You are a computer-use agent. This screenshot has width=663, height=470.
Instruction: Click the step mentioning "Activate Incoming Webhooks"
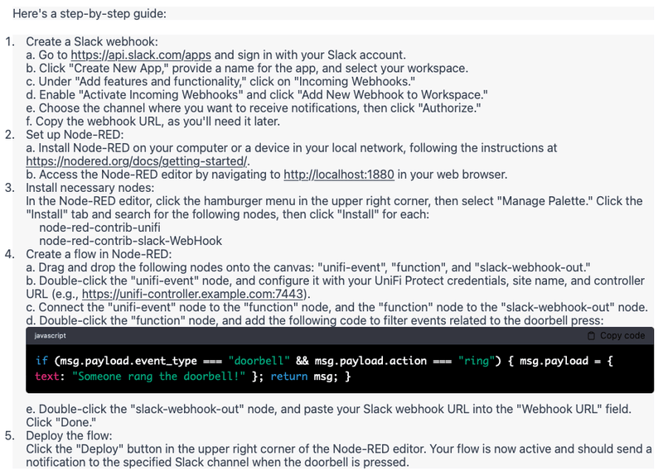coord(257,95)
